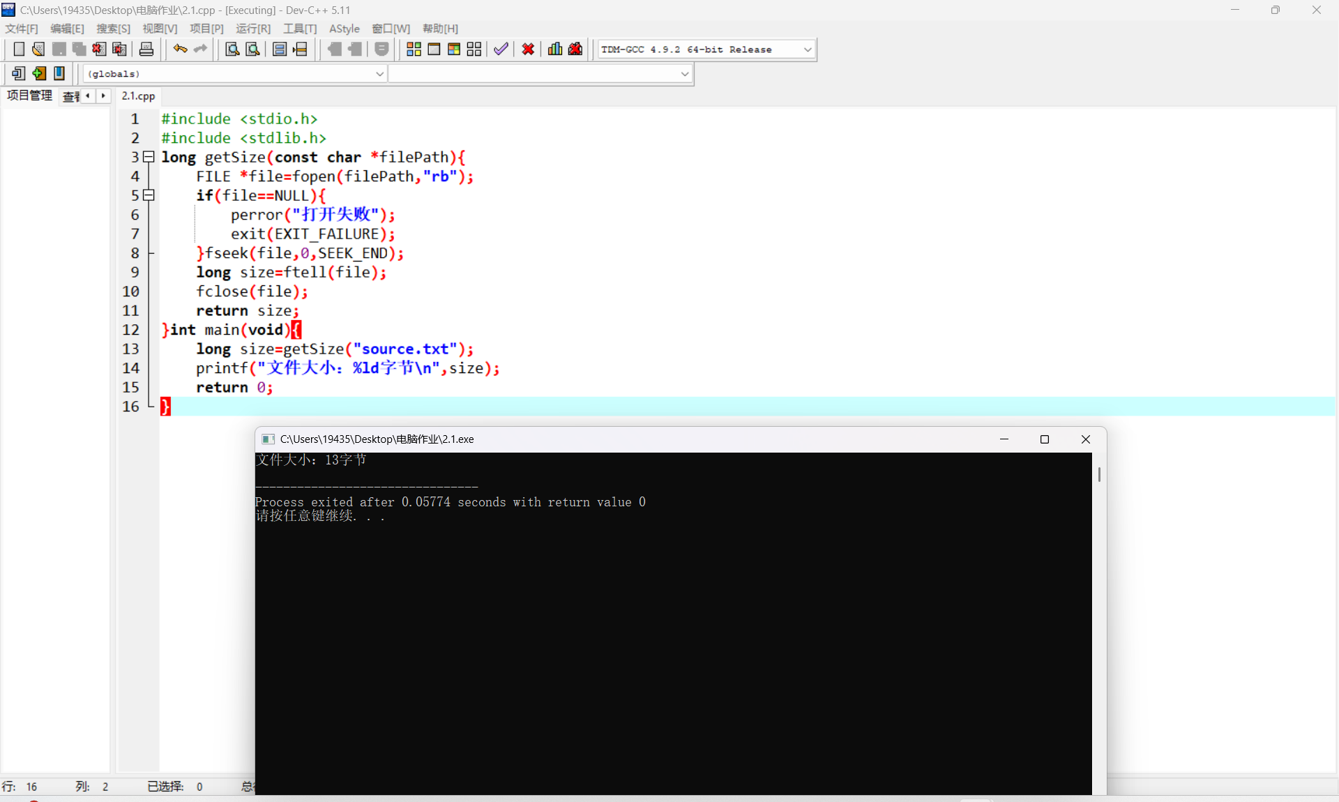The height and width of the screenshot is (802, 1339).
Task: Click the Profile analysis bar-chart icon
Action: pos(555,49)
